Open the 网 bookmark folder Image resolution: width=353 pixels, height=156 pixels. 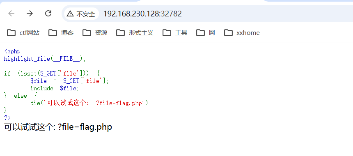[206, 33]
